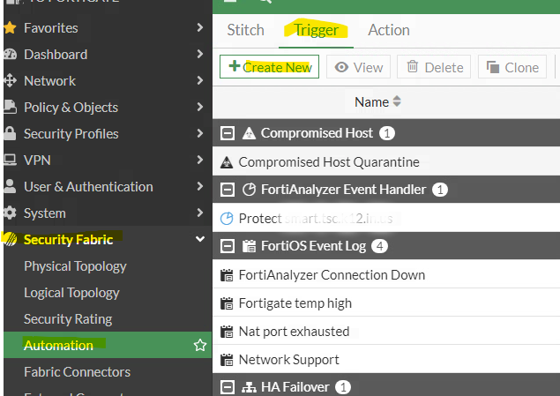Image resolution: width=560 pixels, height=396 pixels.
Task: Open Security Rating page
Action: (68, 319)
